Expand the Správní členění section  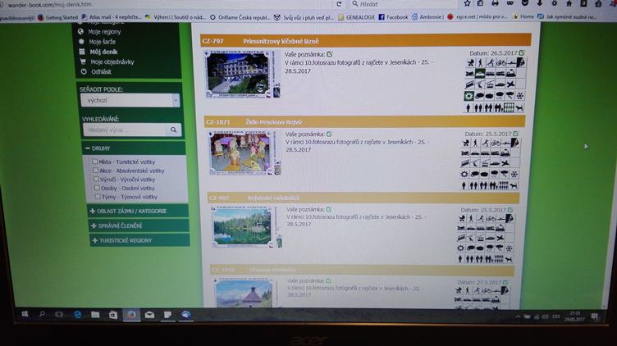pos(139,225)
